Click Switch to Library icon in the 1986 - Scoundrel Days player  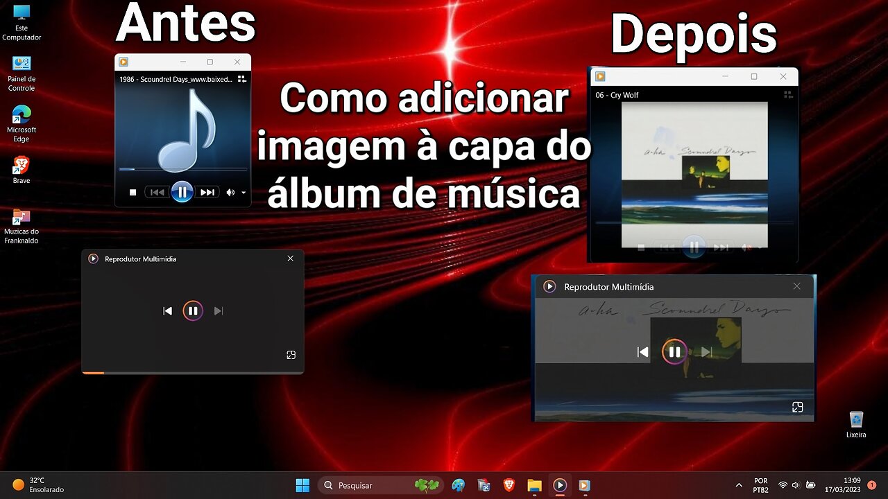tap(241, 79)
